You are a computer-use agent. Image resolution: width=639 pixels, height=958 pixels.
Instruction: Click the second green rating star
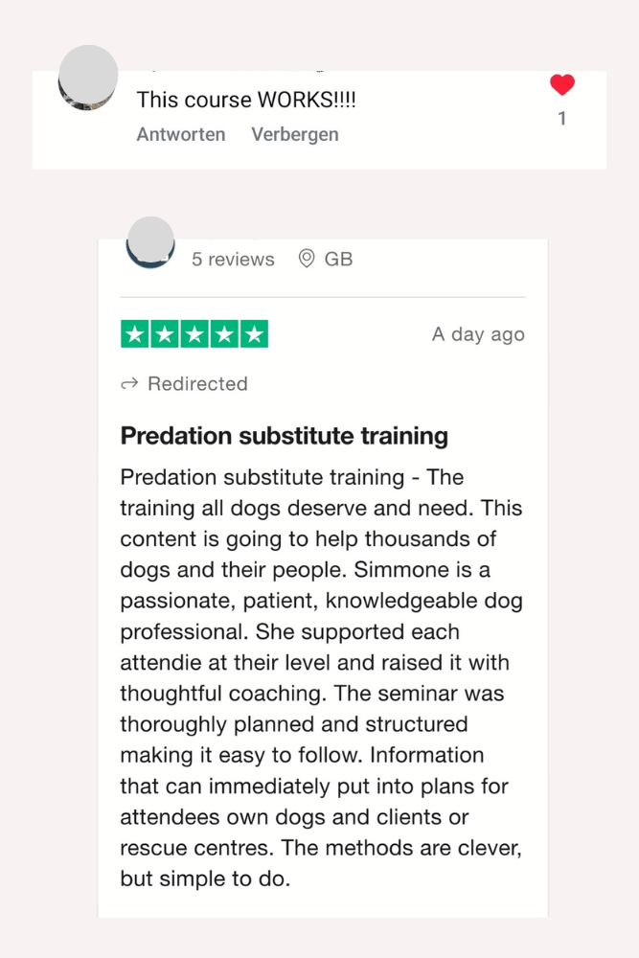(165, 334)
